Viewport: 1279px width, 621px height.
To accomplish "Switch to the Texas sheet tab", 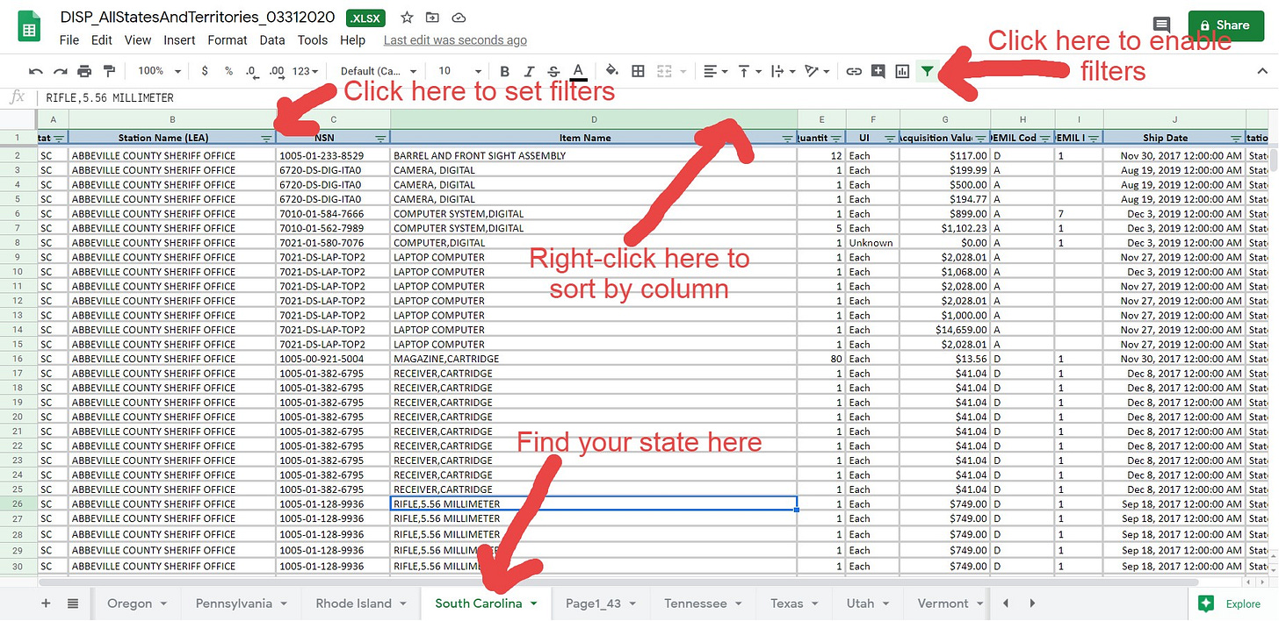I will pyautogui.click(x=792, y=603).
